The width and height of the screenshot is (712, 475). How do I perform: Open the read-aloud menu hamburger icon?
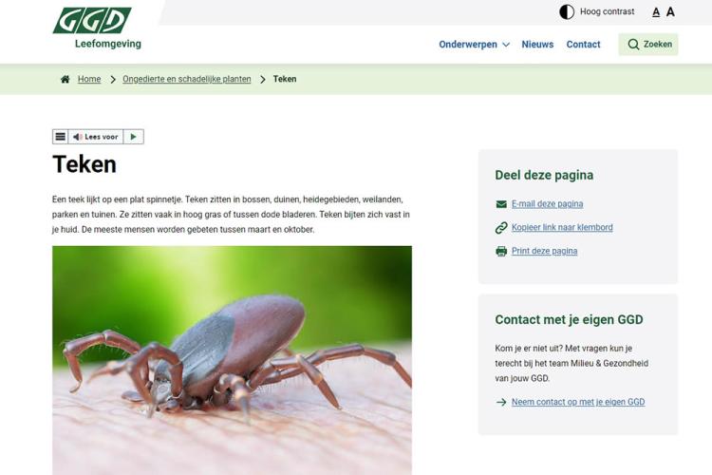click(61, 137)
